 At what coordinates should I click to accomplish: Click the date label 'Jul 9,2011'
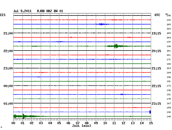point(22,11)
